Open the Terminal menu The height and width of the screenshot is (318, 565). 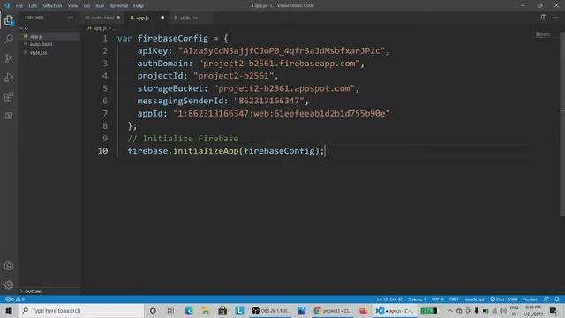tap(119, 6)
